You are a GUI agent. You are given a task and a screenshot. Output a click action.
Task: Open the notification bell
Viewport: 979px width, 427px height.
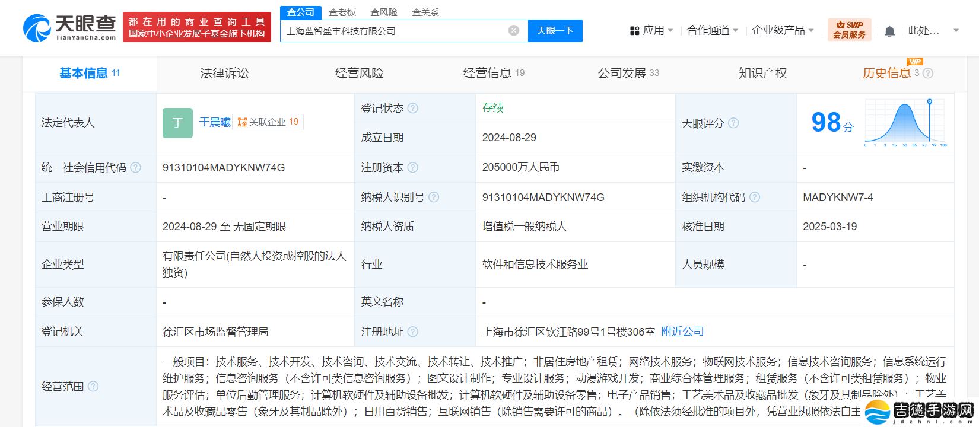(x=889, y=31)
